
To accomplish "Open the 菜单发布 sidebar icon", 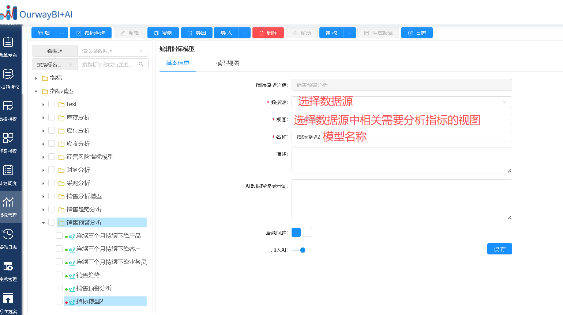I will 8,42.
